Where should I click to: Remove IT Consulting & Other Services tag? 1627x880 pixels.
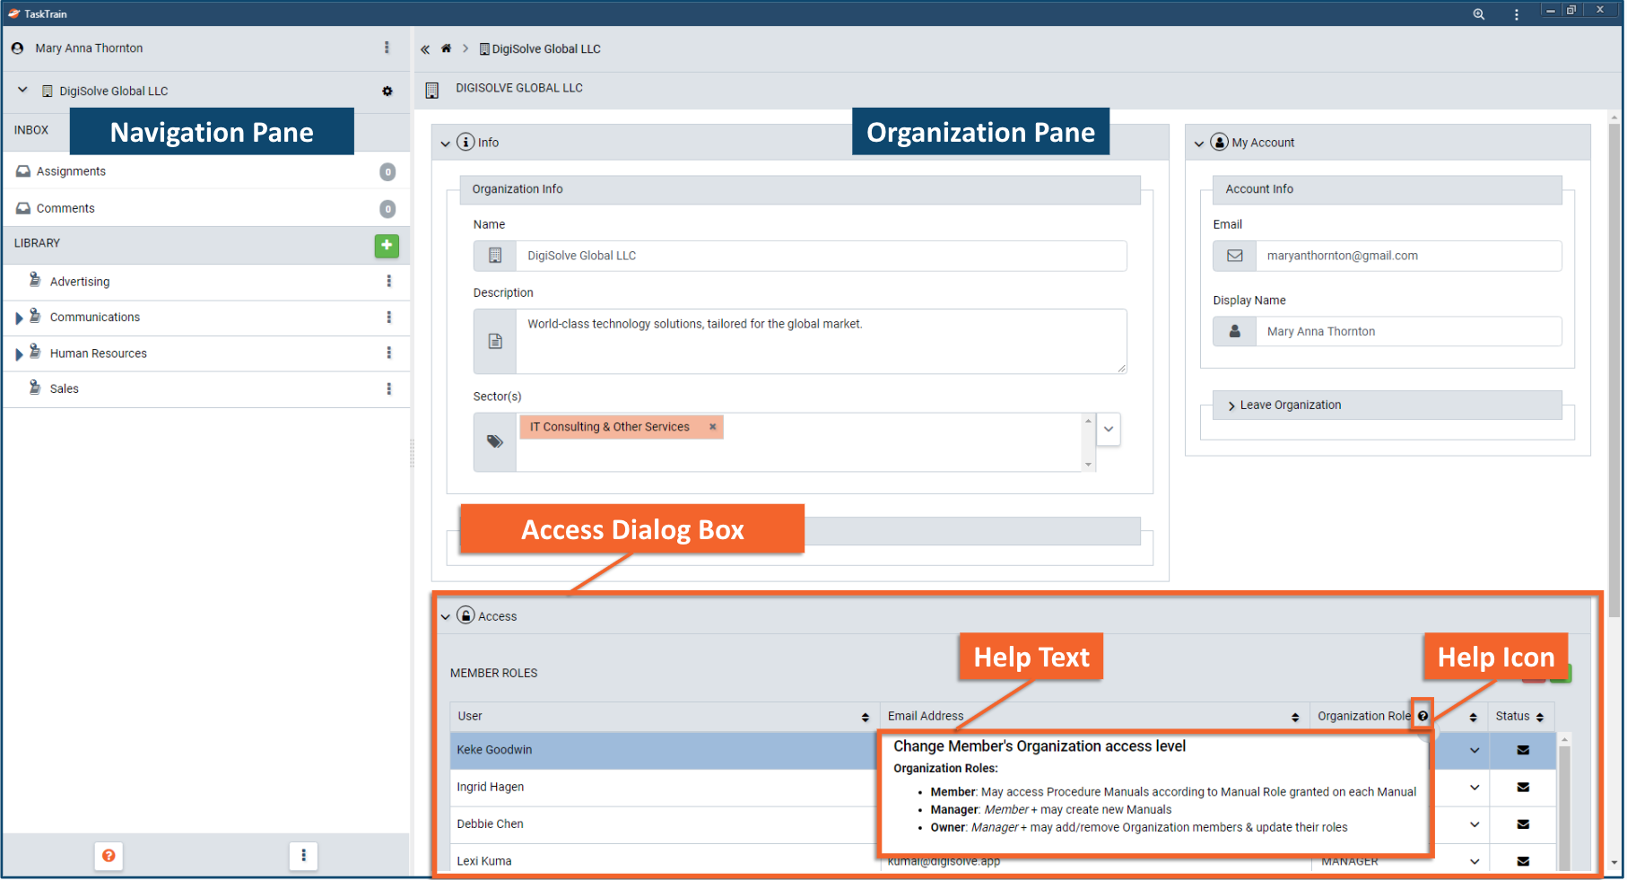pos(713,427)
